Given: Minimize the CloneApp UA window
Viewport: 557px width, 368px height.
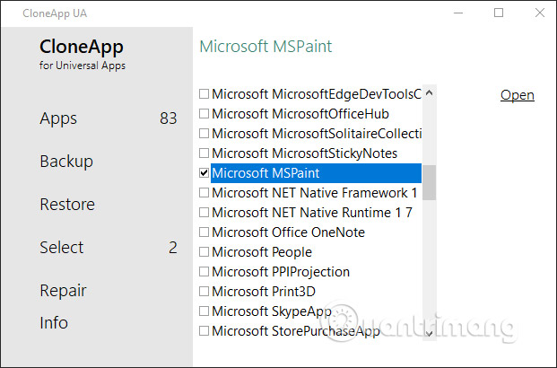Looking at the screenshot, I should click(458, 13).
